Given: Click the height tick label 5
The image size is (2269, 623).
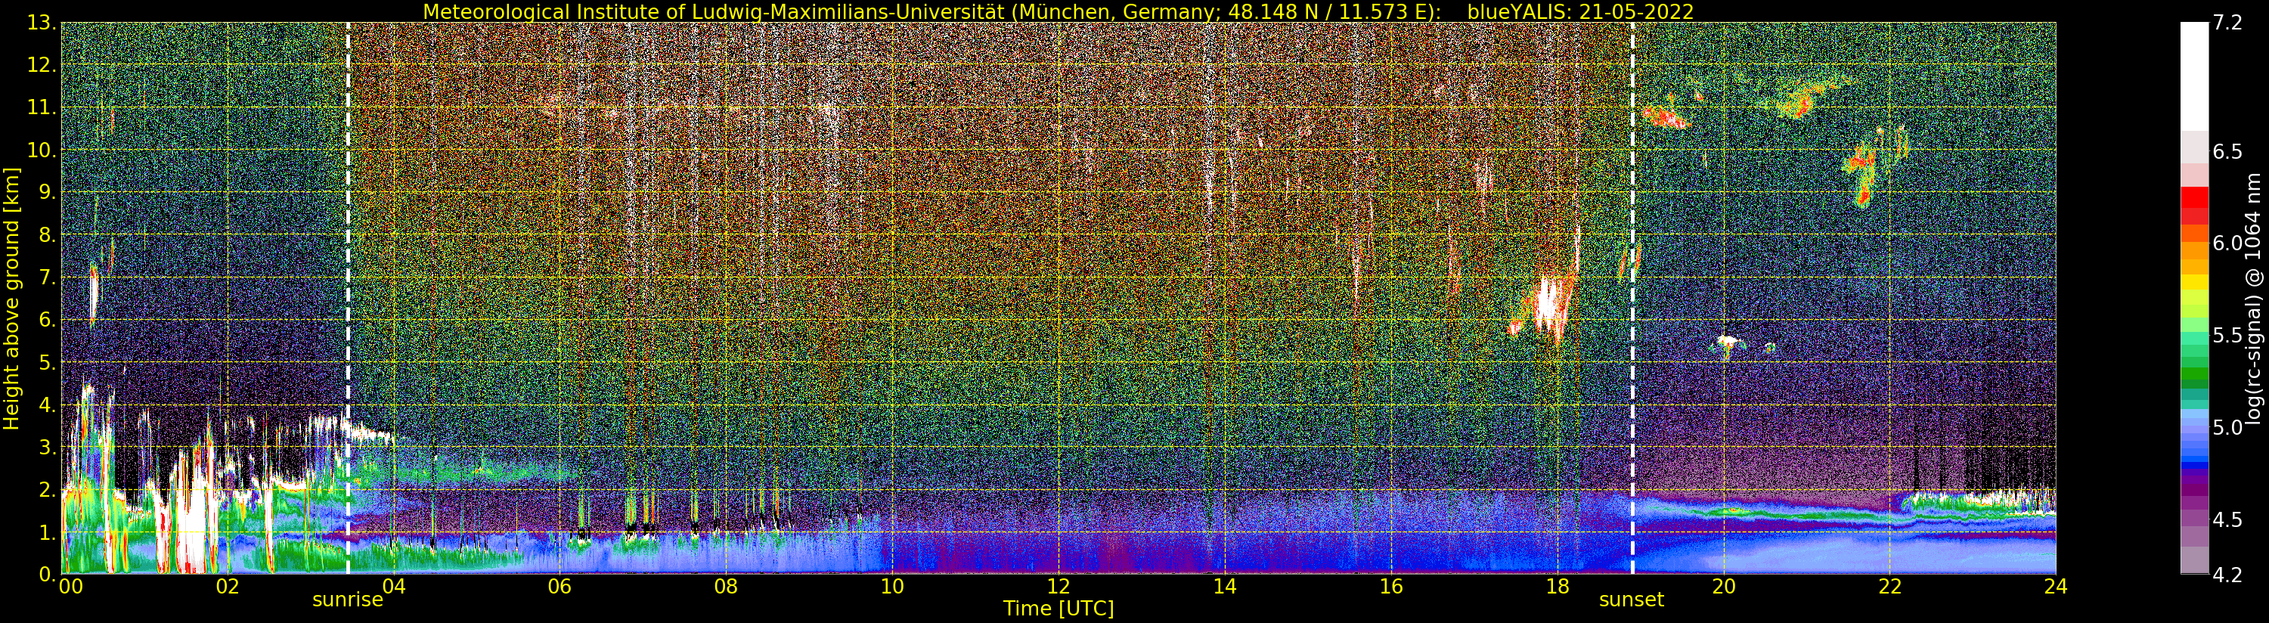Looking at the screenshot, I should pyautogui.click(x=48, y=363).
